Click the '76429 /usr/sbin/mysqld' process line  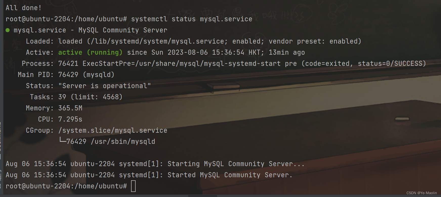point(111,142)
